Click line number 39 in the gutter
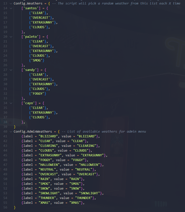 tap(5, 127)
